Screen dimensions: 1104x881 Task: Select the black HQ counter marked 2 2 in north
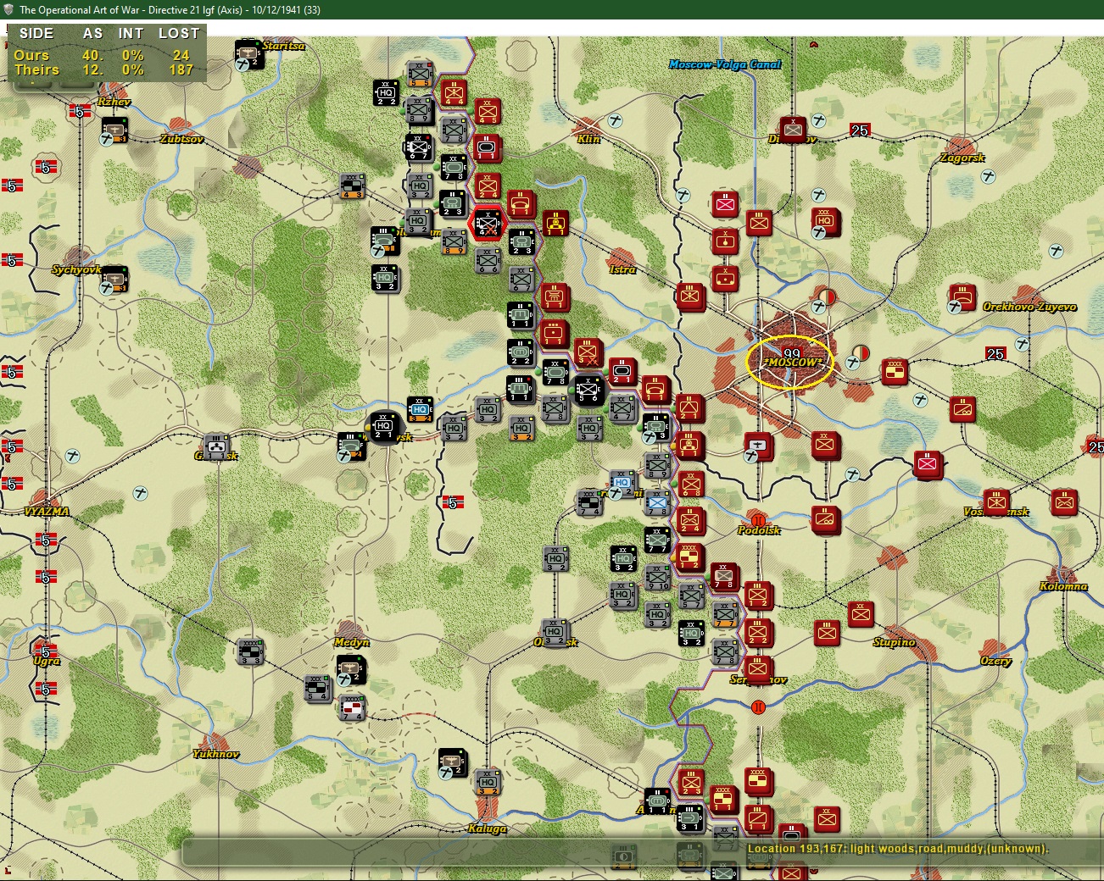click(386, 93)
